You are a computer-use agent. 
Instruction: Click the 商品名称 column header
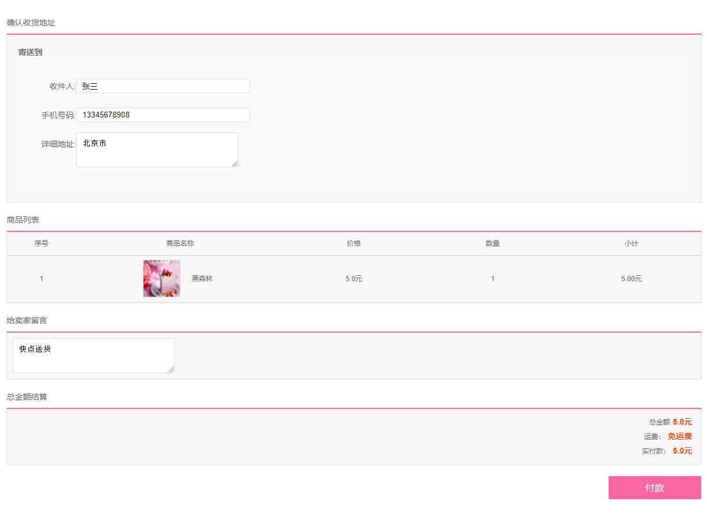(x=181, y=244)
